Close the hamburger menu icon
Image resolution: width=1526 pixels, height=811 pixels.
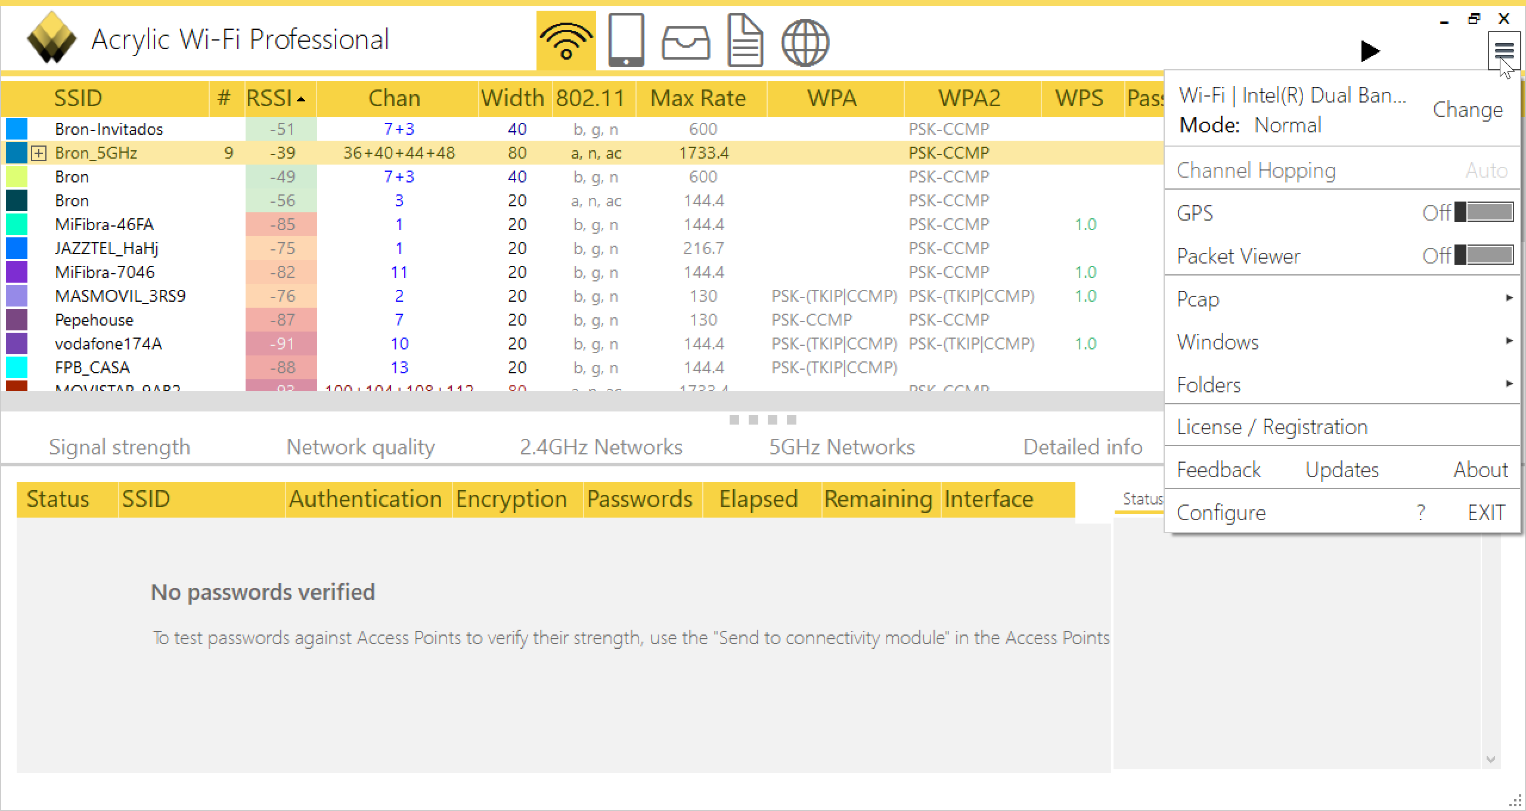coord(1503,50)
